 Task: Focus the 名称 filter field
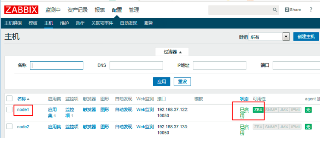click(57, 65)
